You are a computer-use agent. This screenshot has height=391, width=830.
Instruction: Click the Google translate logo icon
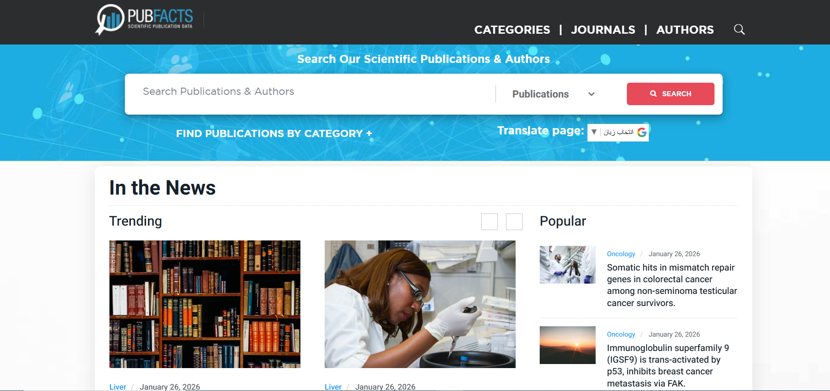click(x=642, y=132)
